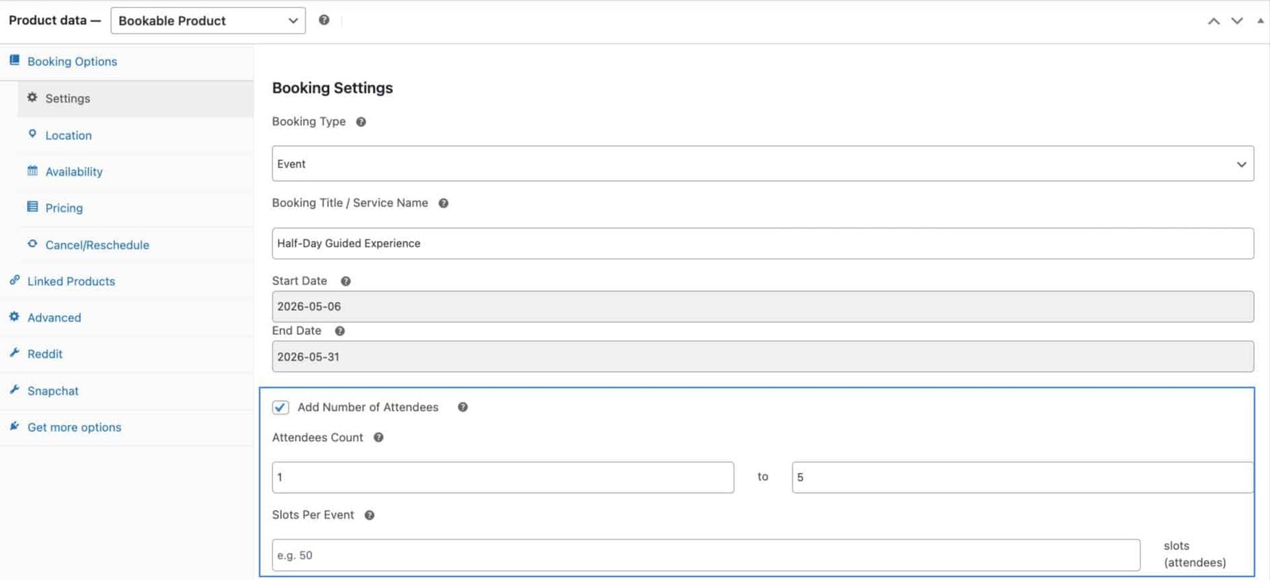Image resolution: width=1270 pixels, height=580 pixels.
Task: Click help icon beside Booking Title / Service Name
Action: coord(444,203)
